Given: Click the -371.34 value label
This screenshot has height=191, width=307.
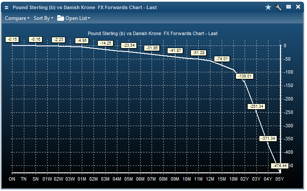Looking at the screenshot, I should [x=268, y=139].
